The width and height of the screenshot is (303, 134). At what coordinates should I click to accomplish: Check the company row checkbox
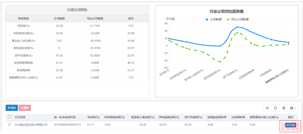10,124
